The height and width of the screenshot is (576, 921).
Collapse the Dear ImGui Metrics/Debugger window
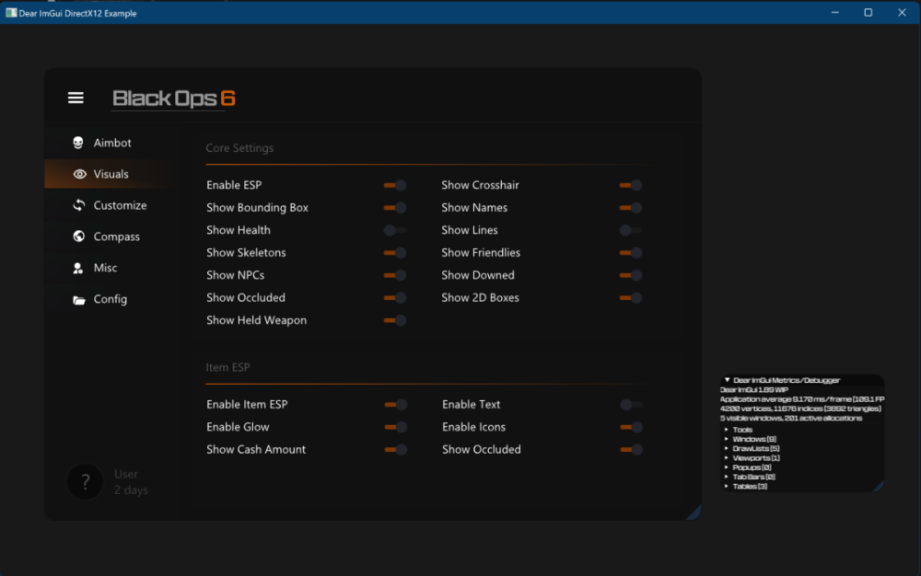tap(727, 379)
